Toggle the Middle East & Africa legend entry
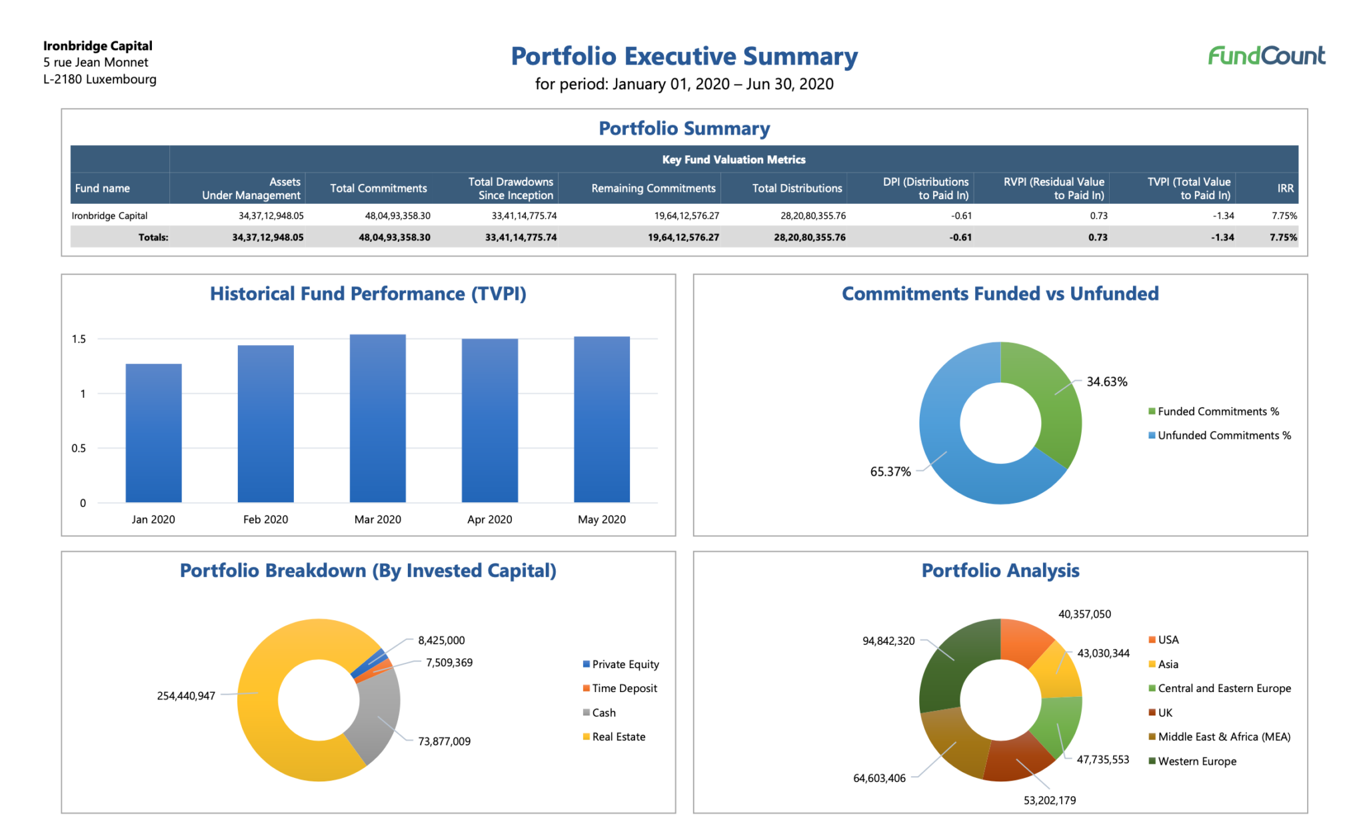Image resolution: width=1365 pixels, height=834 pixels. (x=1151, y=736)
